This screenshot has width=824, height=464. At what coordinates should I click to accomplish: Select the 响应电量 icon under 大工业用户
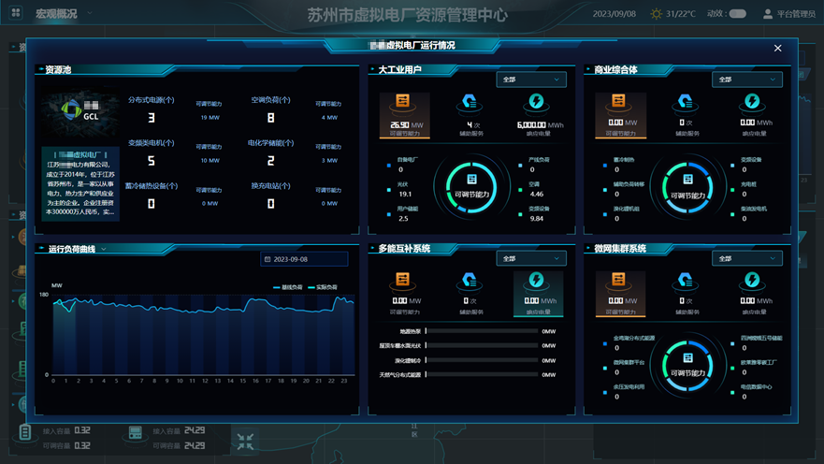(x=537, y=102)
